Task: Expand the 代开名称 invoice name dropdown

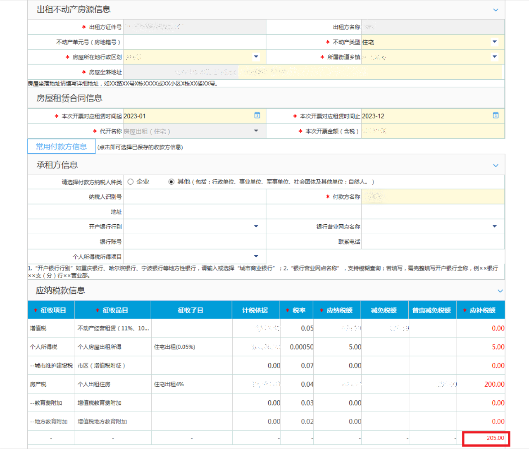Action: (256, 131)
